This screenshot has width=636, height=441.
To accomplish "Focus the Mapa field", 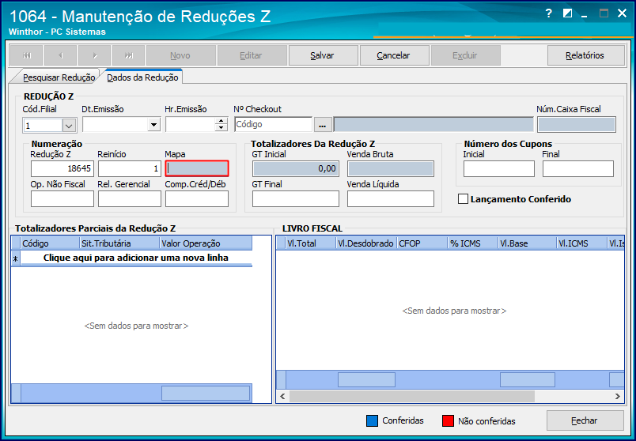I will pos(197,168).
